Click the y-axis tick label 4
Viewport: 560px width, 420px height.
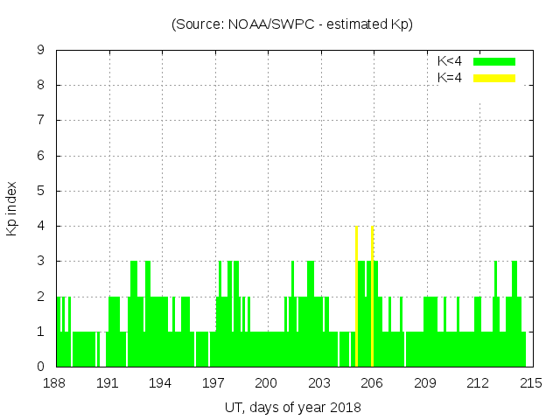pyautogui.click(x=40, y=227)
